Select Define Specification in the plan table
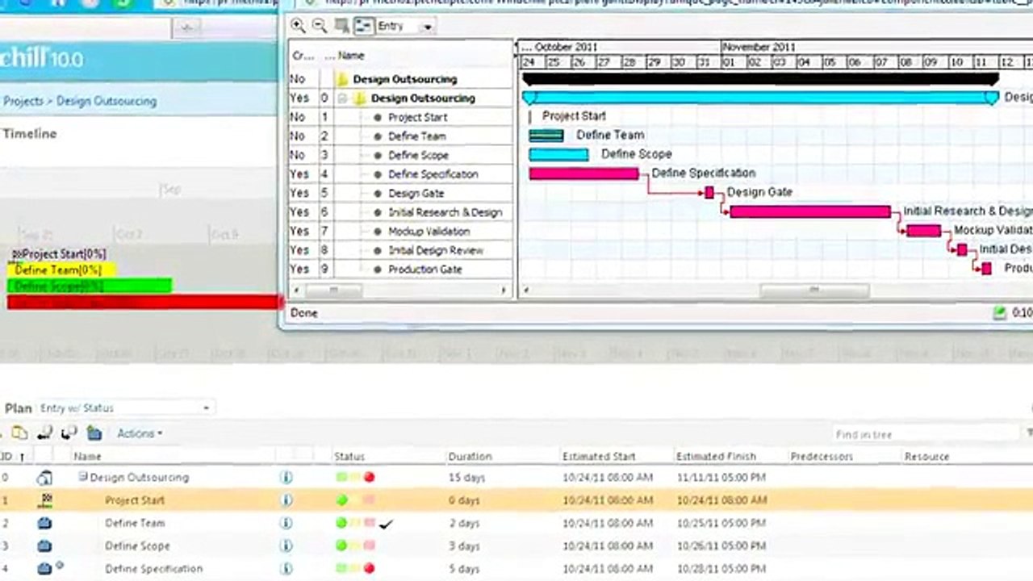 (153, 568)
